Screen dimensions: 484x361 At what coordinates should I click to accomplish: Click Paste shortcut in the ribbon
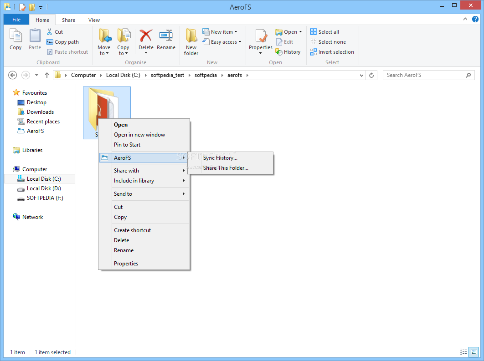[67, 52]
